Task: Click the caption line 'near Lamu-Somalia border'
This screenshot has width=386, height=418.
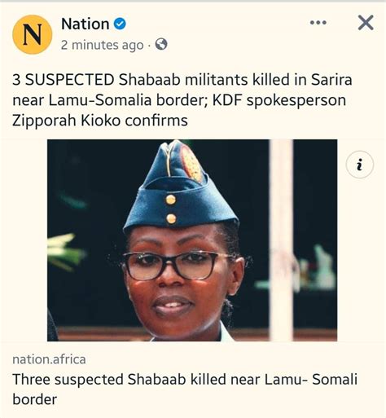Action: tap(110, 100)
